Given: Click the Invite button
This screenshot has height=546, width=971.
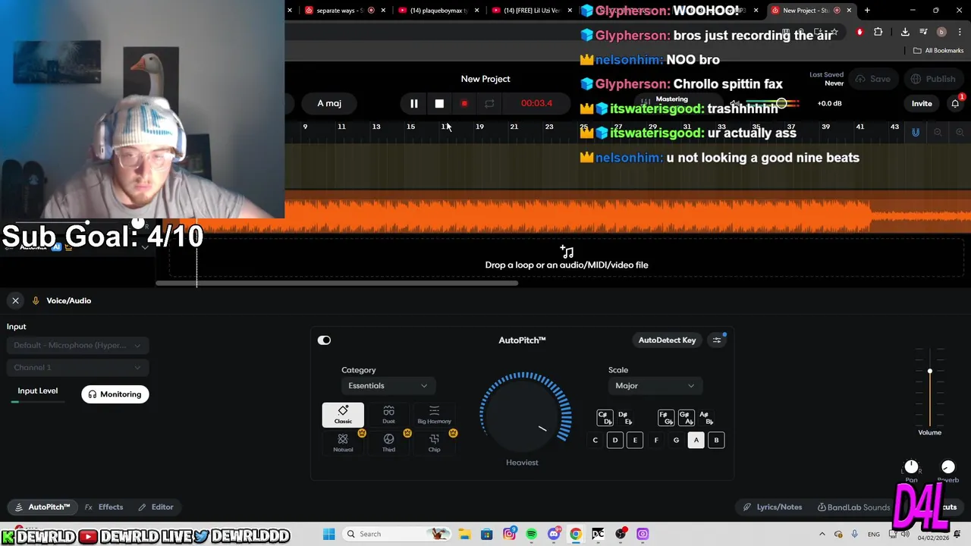Looking at the screenshot, I should click(922, 103).
